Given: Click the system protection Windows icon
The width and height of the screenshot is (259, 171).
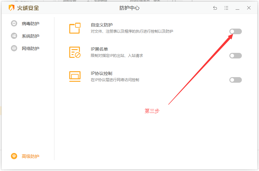Looking at the screenshot, I should point(14,36).
